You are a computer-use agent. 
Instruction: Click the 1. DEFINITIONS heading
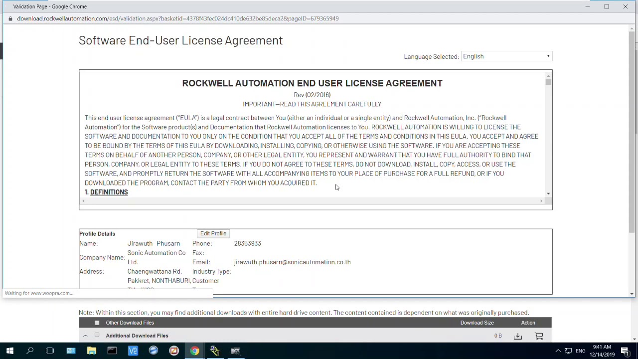(106, 192)
